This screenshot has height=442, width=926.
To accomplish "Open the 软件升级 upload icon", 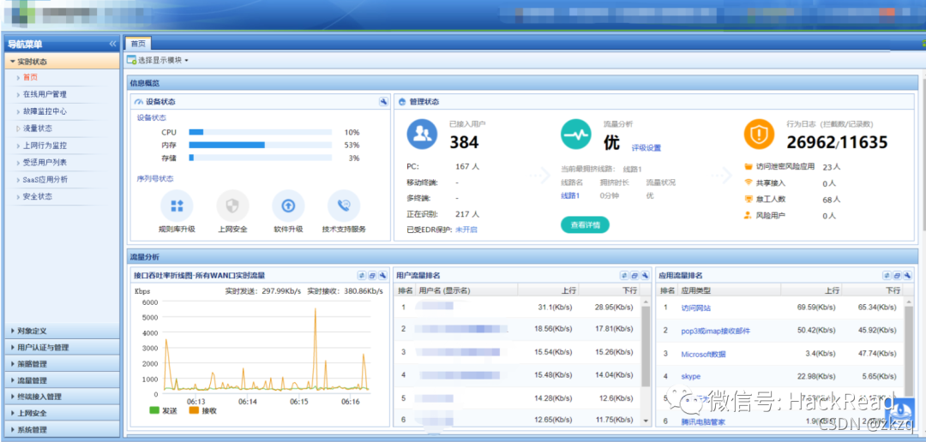I will coord(288,206).
